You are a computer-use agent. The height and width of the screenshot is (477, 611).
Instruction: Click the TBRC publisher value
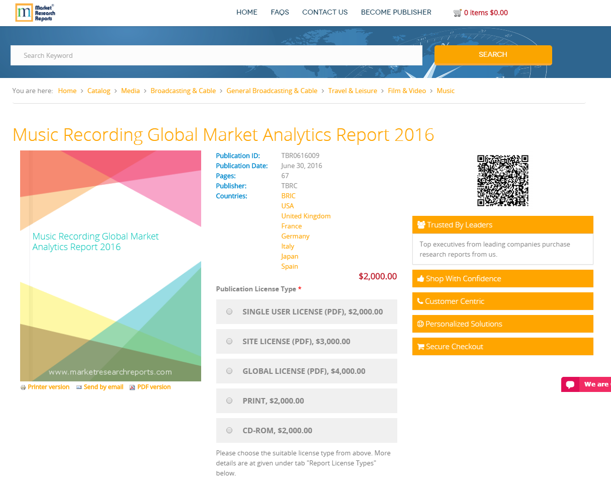click(x=290, y=186)
